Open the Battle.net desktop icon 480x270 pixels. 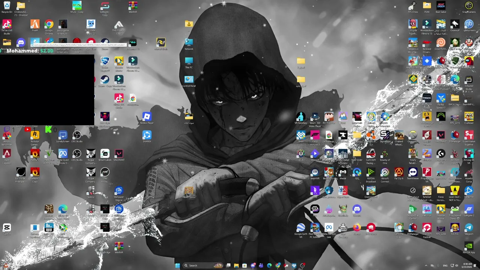pyautogui.click(x=469, y=191)
